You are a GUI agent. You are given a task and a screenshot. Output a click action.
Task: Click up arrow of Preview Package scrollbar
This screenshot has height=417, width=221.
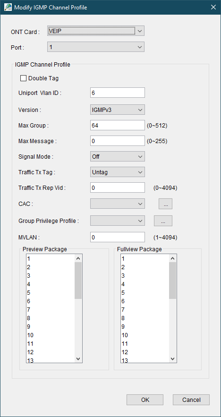78,258
